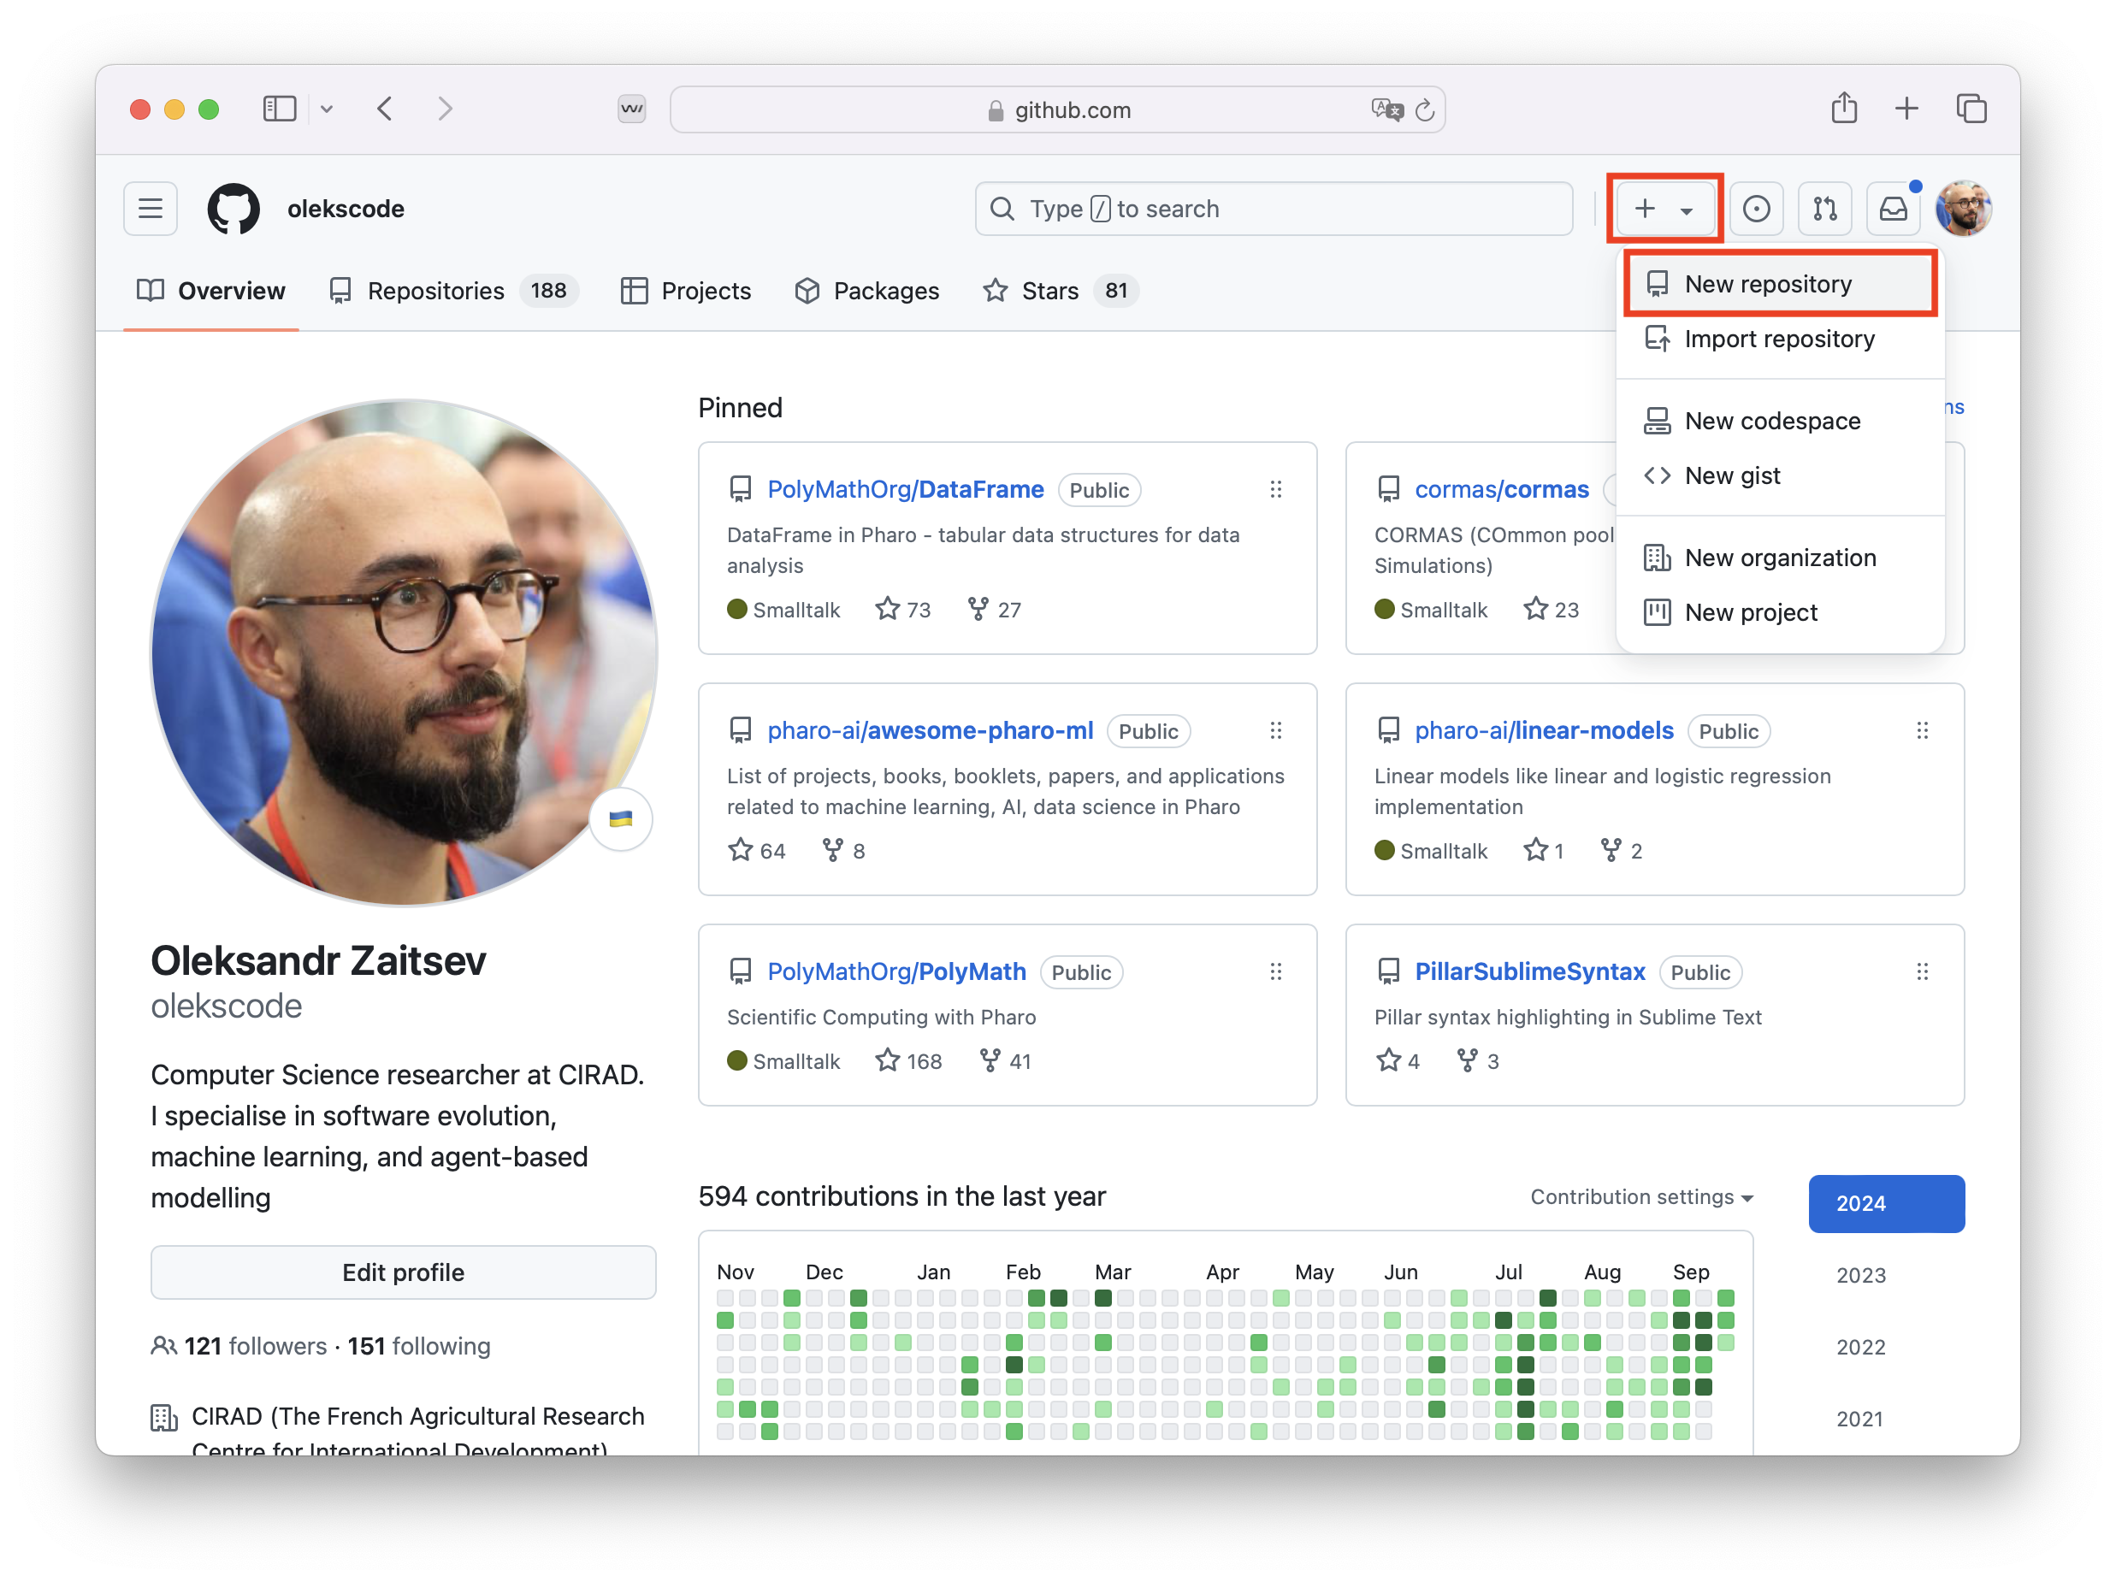The image size is (2116, 1582).
Task: Toggle the Safari sidebar icon
Action: click(280, 109)
